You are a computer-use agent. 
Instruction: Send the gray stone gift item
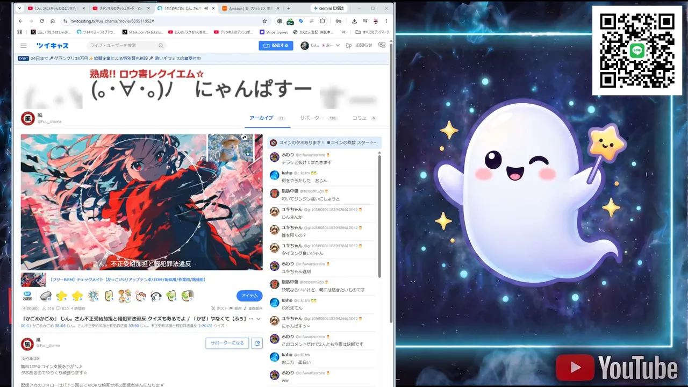pyautogui.click(x=46, y=296)
